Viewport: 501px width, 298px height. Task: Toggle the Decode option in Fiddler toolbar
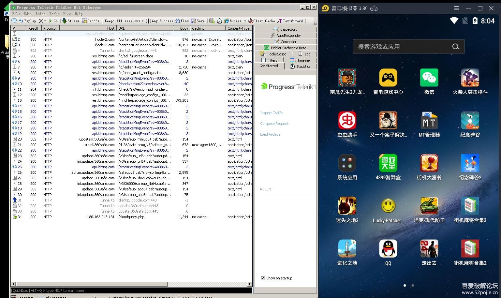[x=91, y=21]
